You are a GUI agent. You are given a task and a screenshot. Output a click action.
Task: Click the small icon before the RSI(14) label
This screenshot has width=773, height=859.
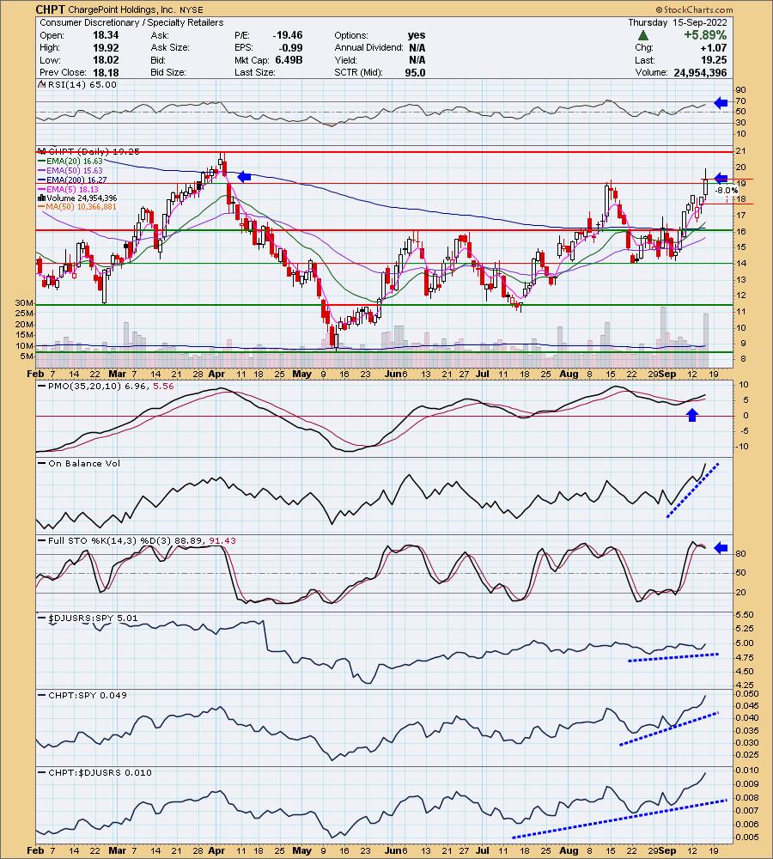(41, 84)
